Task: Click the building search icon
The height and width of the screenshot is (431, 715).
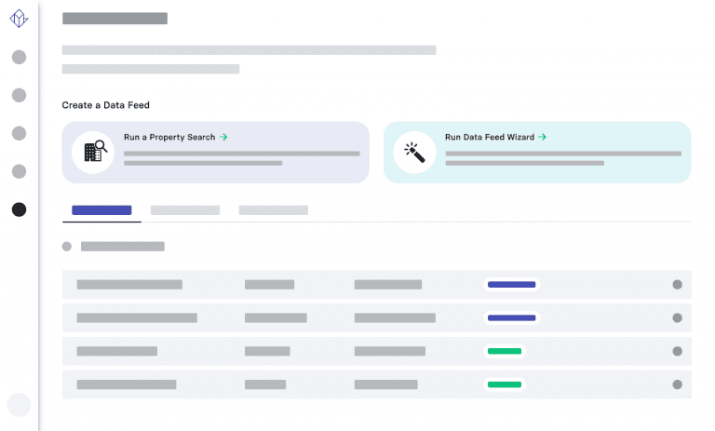Action: (x=94, y=152)
